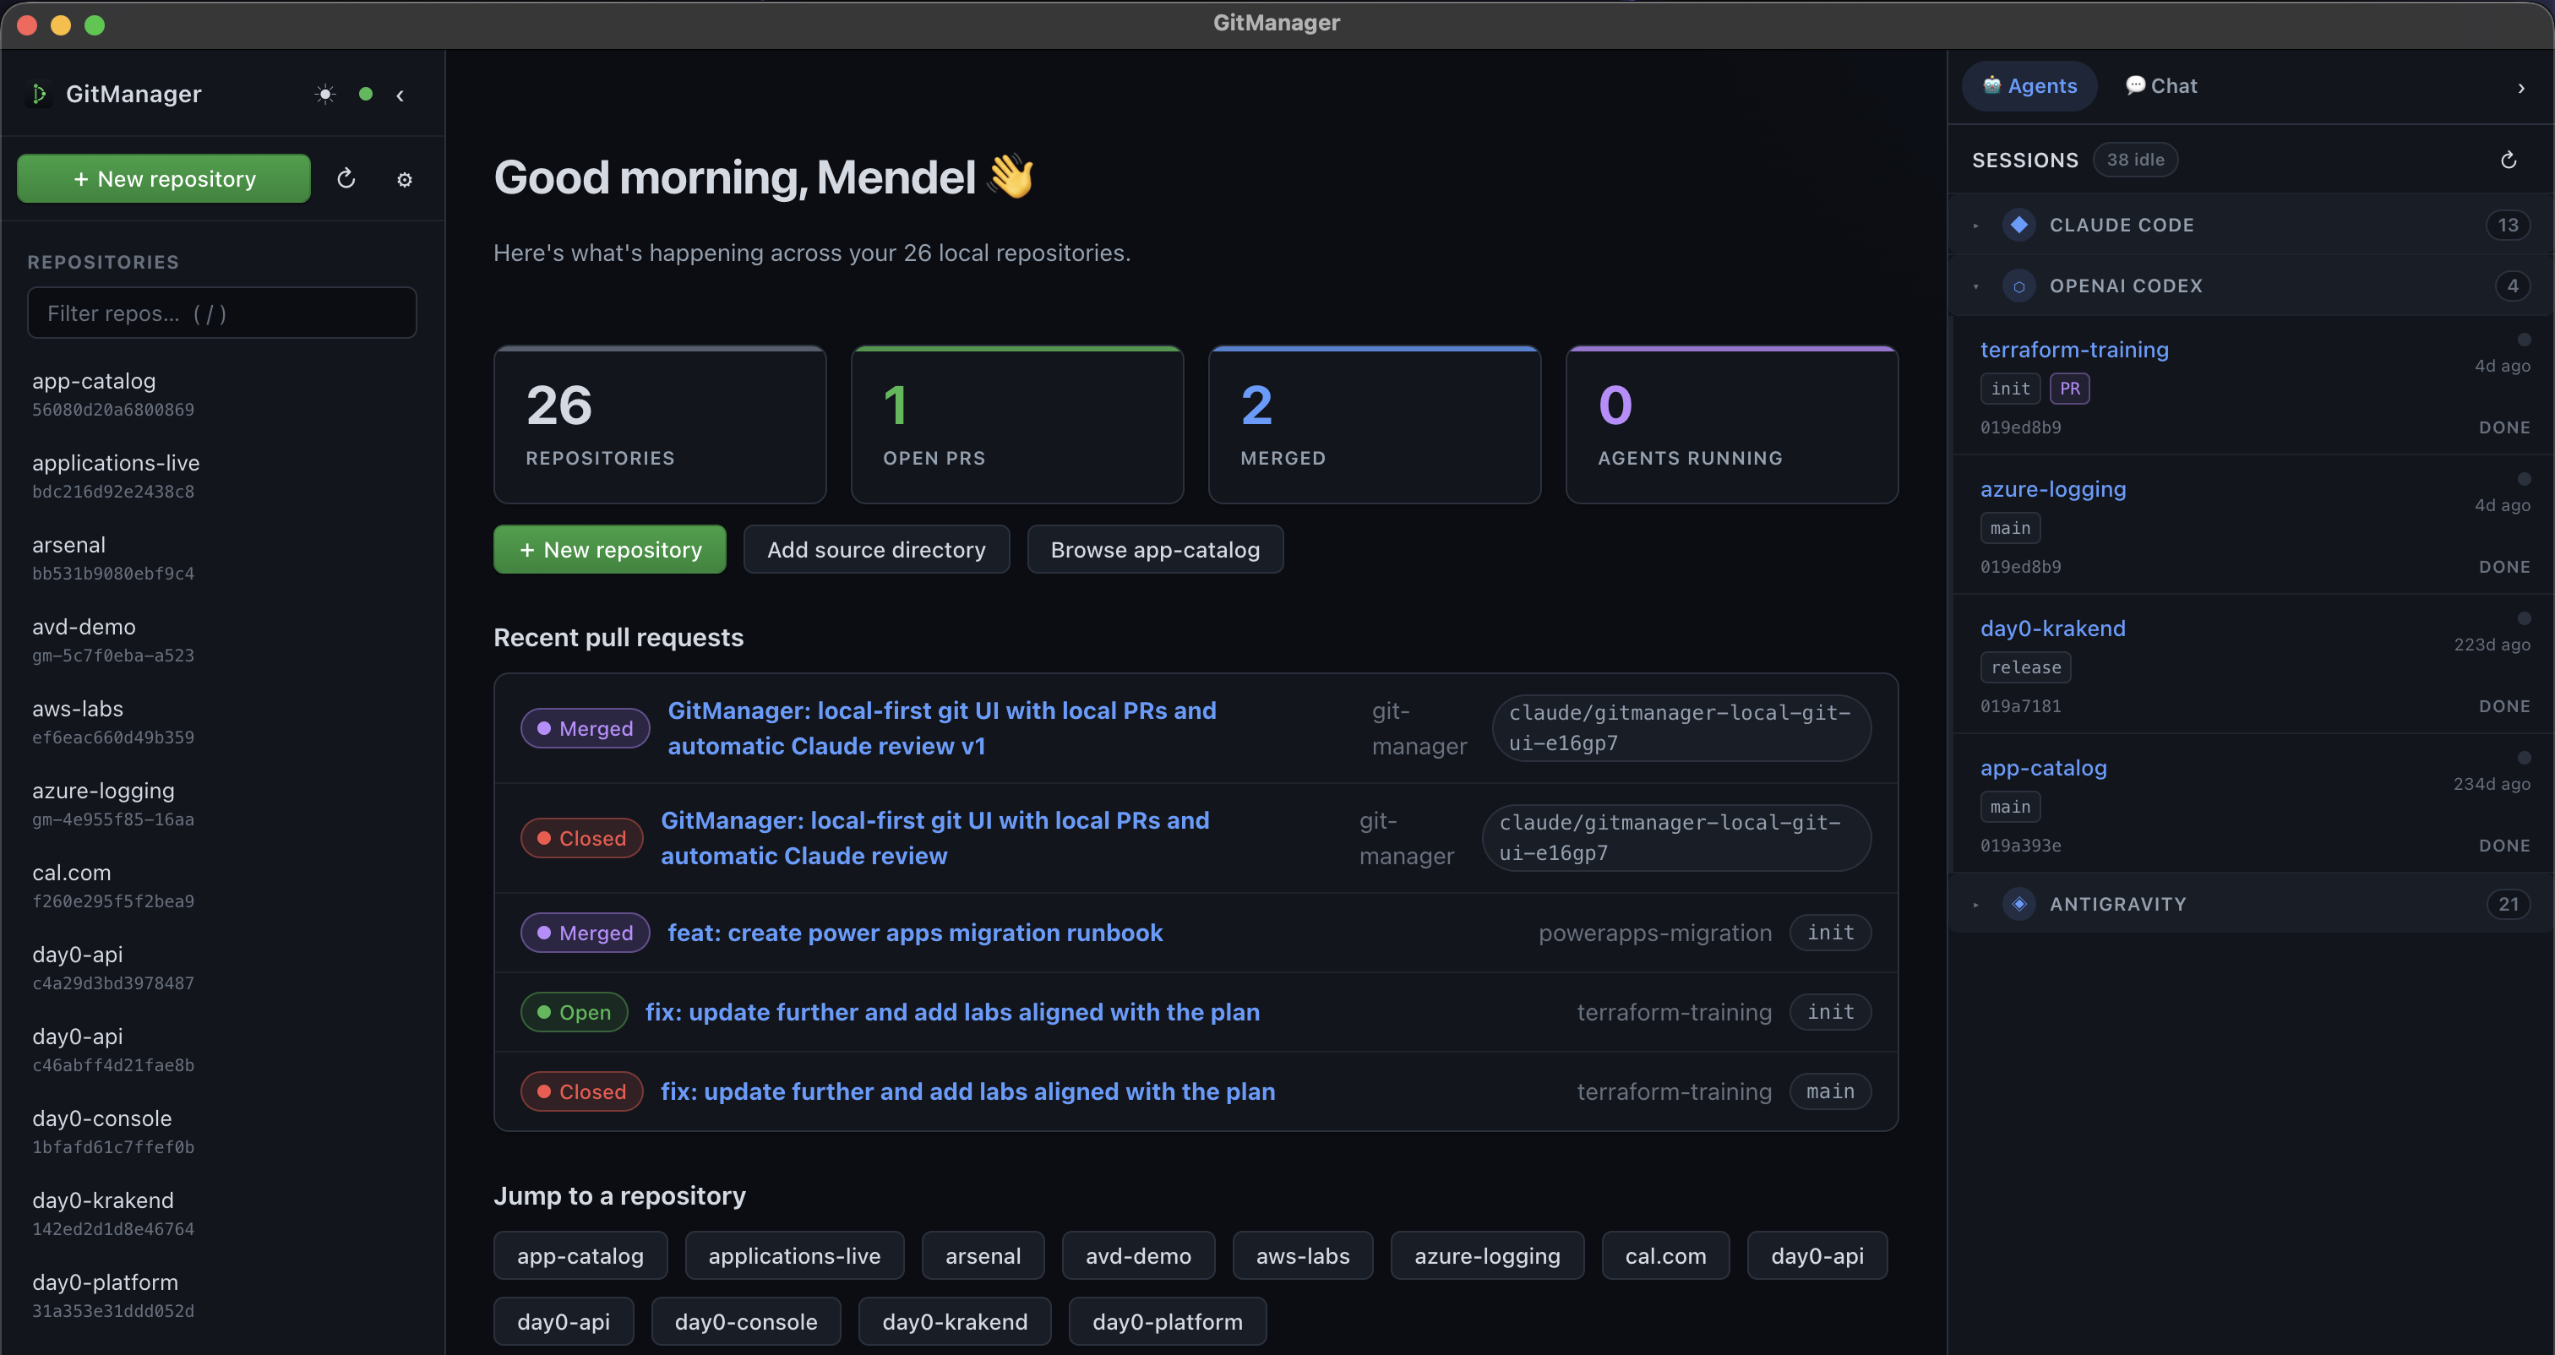Click the 26 Repositories stat card

point(660,425)
